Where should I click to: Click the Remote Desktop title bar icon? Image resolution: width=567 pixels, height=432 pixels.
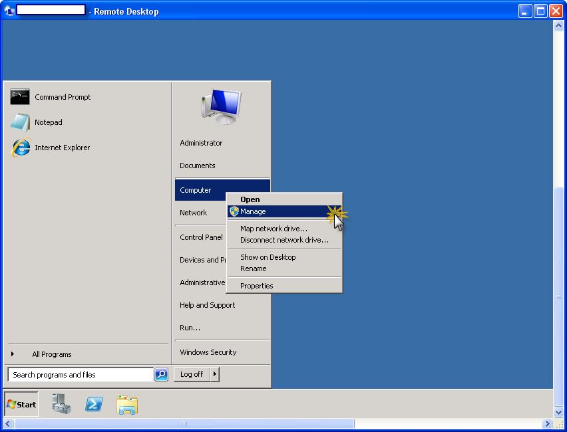tap(9, 11)
